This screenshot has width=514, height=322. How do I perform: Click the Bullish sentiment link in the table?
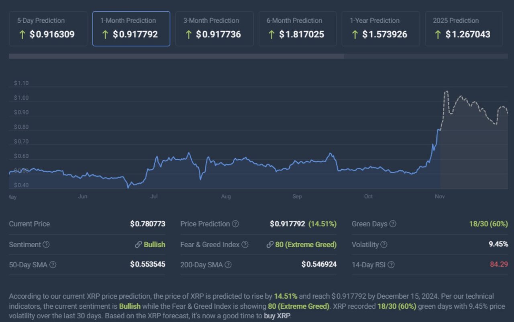tap(154, 244)
